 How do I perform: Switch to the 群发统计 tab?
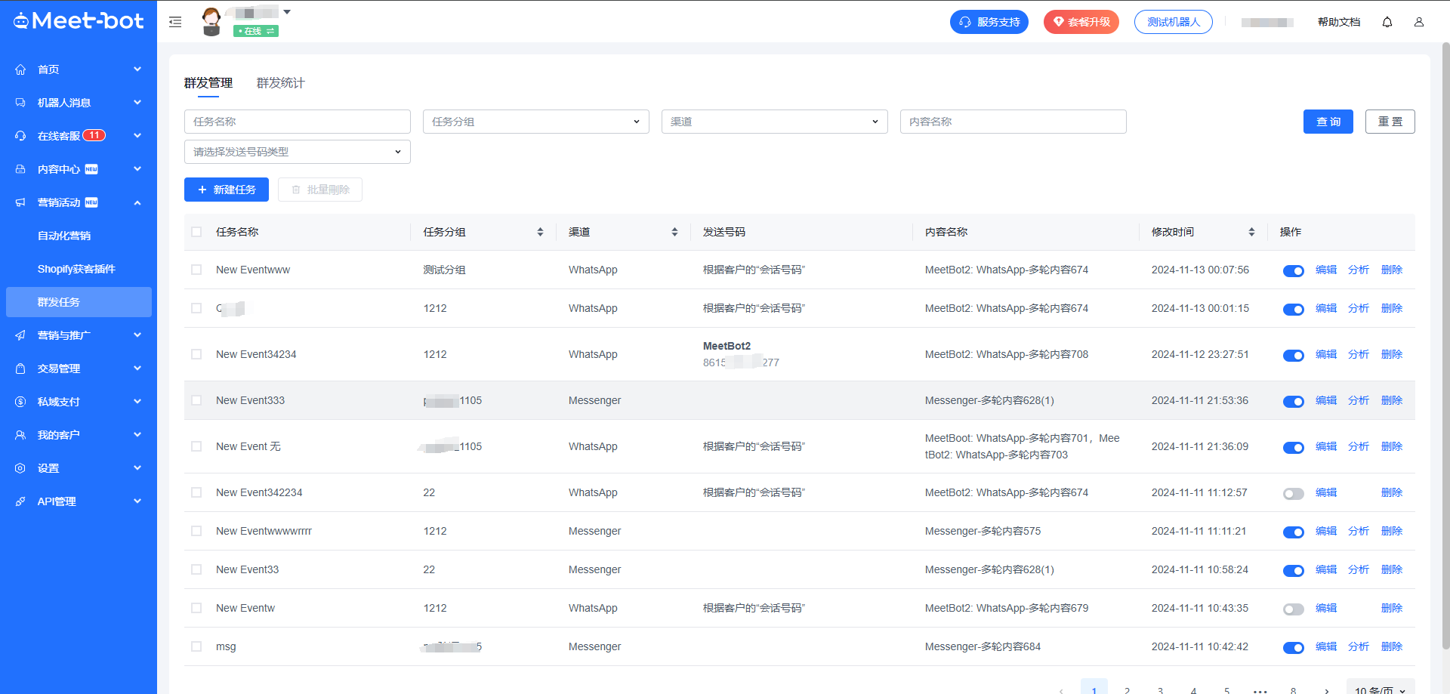tap(280, 83)
